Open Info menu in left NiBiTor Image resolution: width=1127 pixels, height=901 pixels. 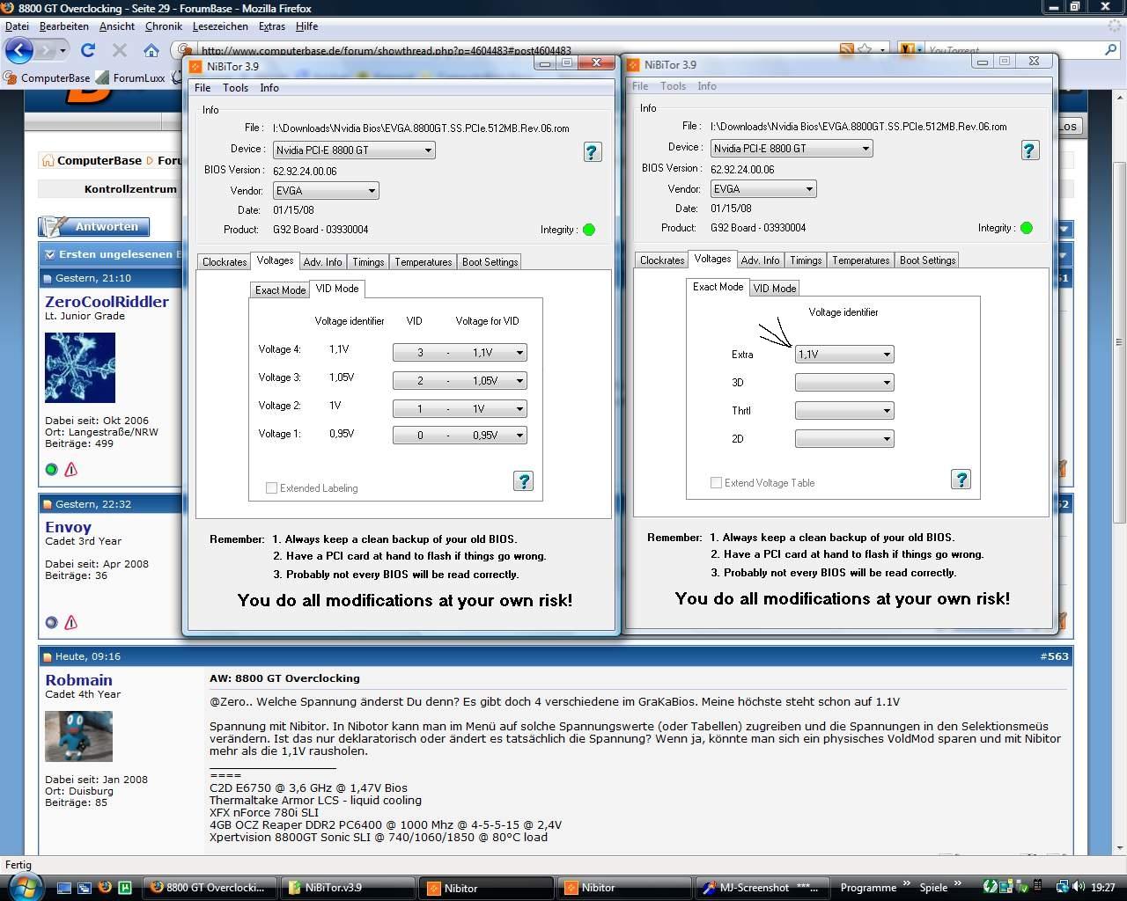[x=269, y=88]
